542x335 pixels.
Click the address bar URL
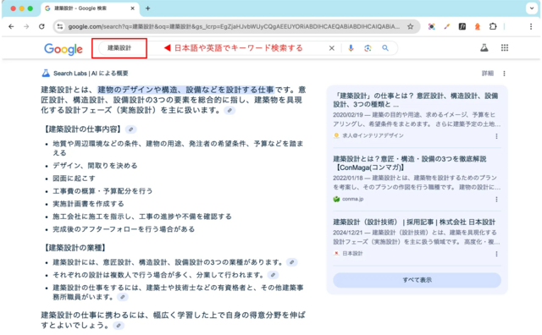click(x=234, y=26)
